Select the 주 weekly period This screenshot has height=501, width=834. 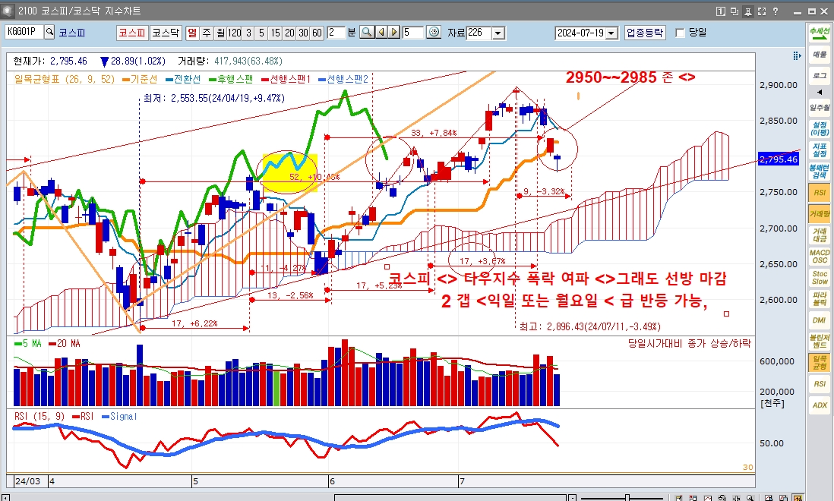pos(207,33)
